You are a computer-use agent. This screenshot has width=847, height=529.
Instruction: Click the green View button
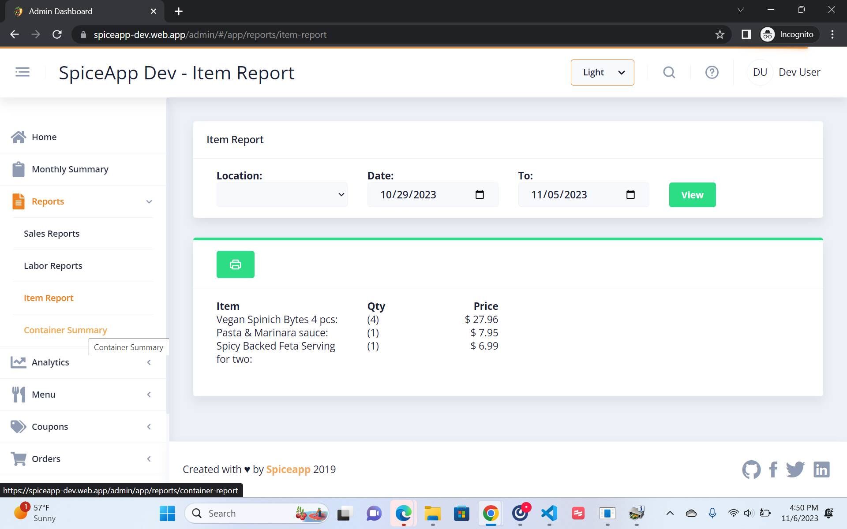pos(692,195)
